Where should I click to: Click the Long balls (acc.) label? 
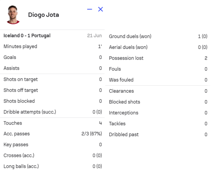point(21,166)
